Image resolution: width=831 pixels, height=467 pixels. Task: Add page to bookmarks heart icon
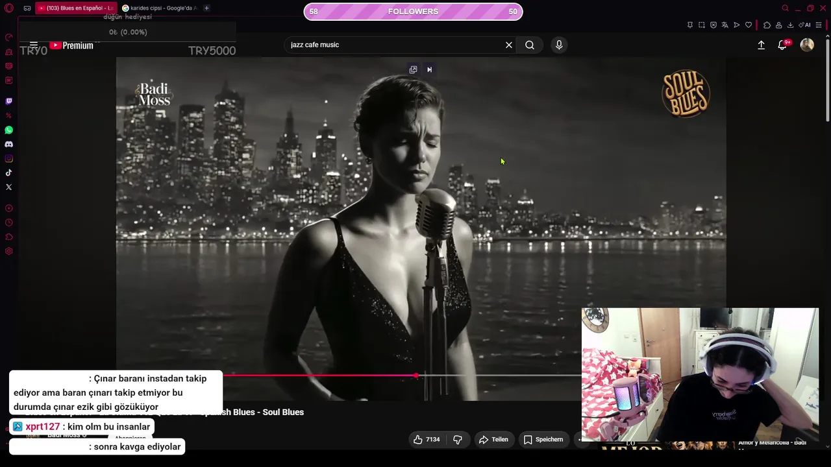(x=749, y=25)
